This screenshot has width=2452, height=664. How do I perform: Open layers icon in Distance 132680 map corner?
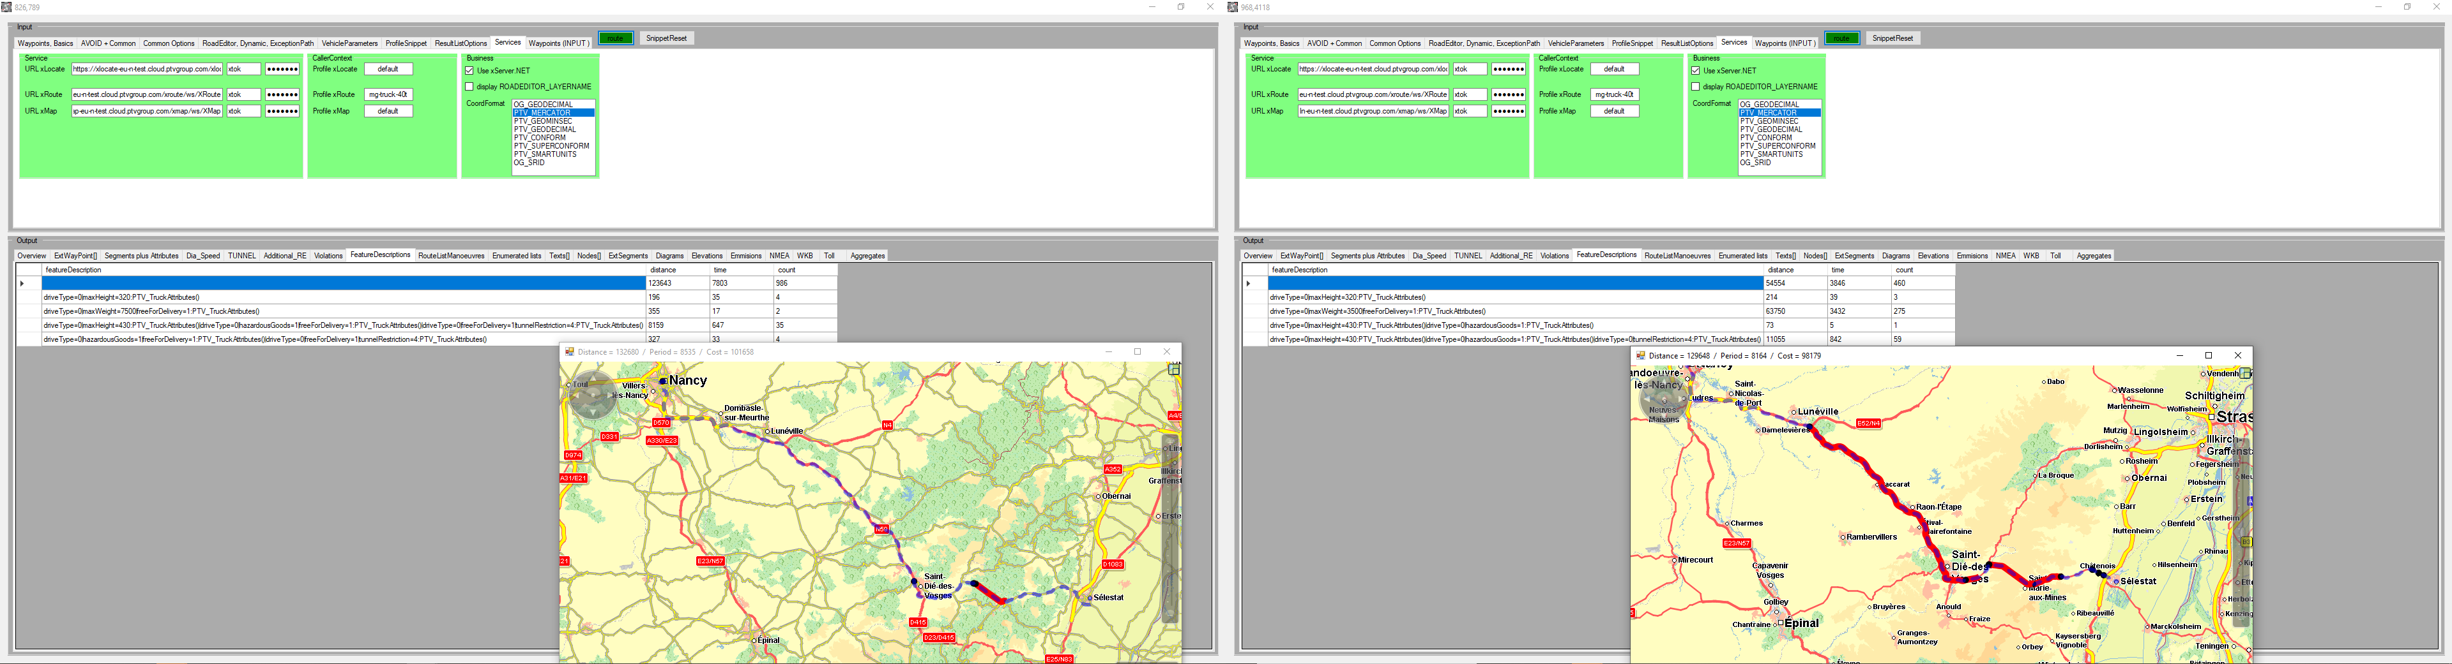click(x=1174, y=371)
